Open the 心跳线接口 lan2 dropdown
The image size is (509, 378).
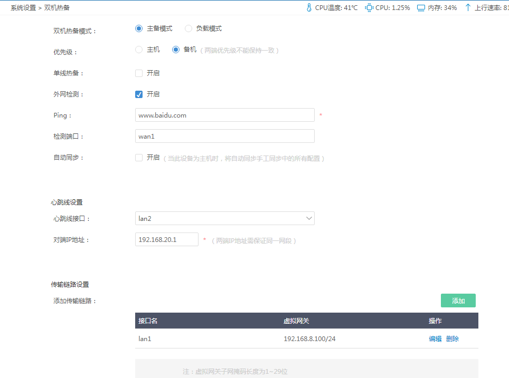pyautogui.click(x=224, y=218)
